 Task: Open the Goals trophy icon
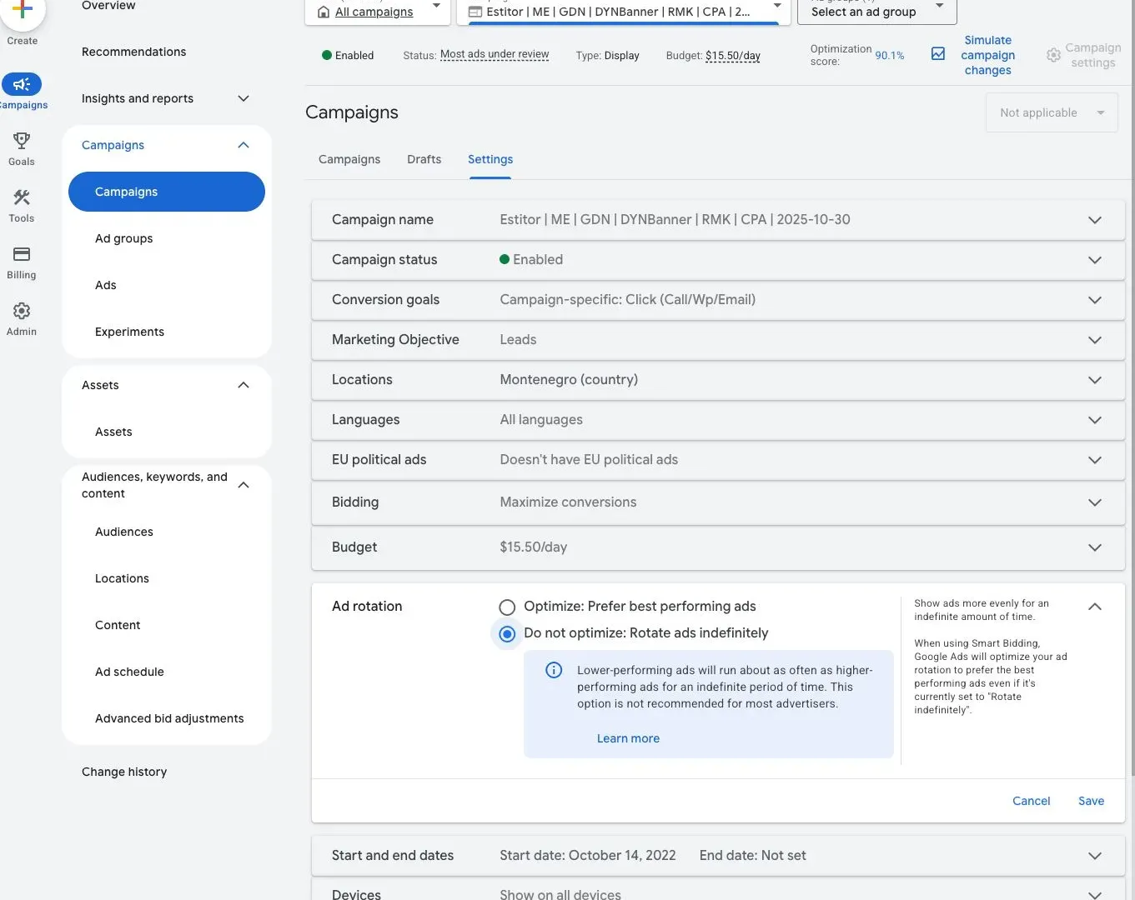[x=22, y=141]
